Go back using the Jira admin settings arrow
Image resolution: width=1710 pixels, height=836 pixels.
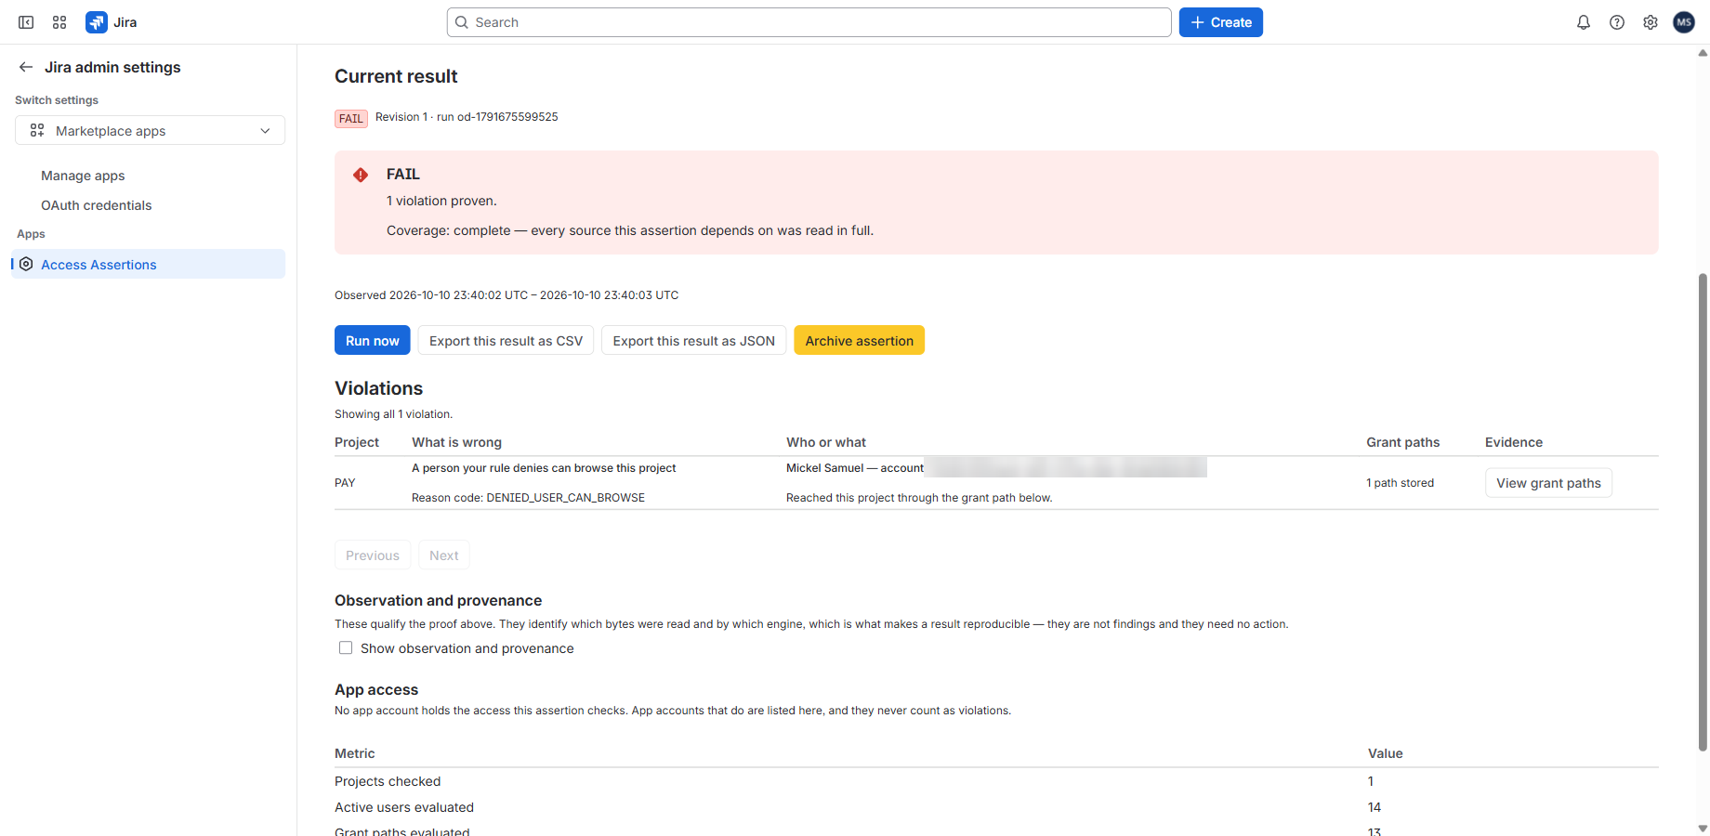coord(26,67)
